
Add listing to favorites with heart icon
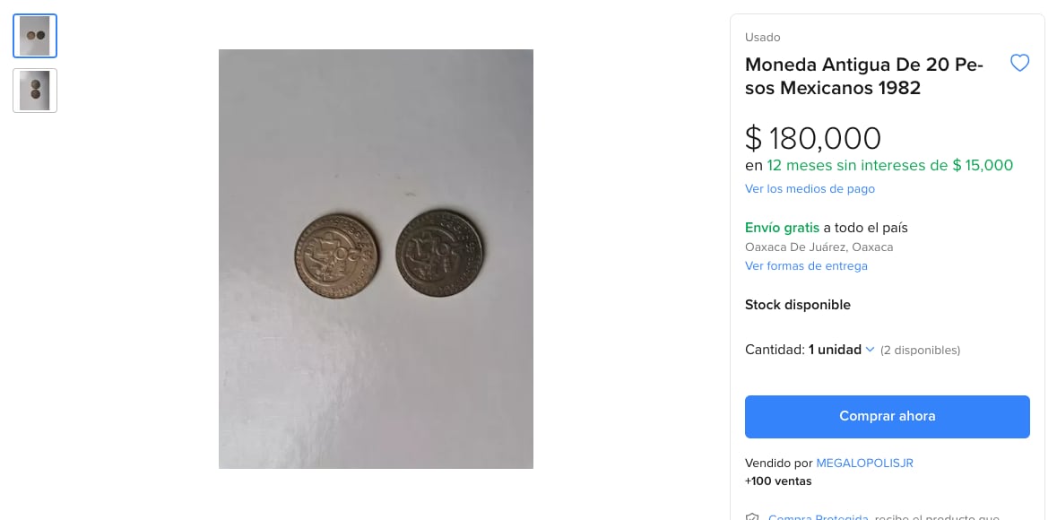pos(1019,63)
